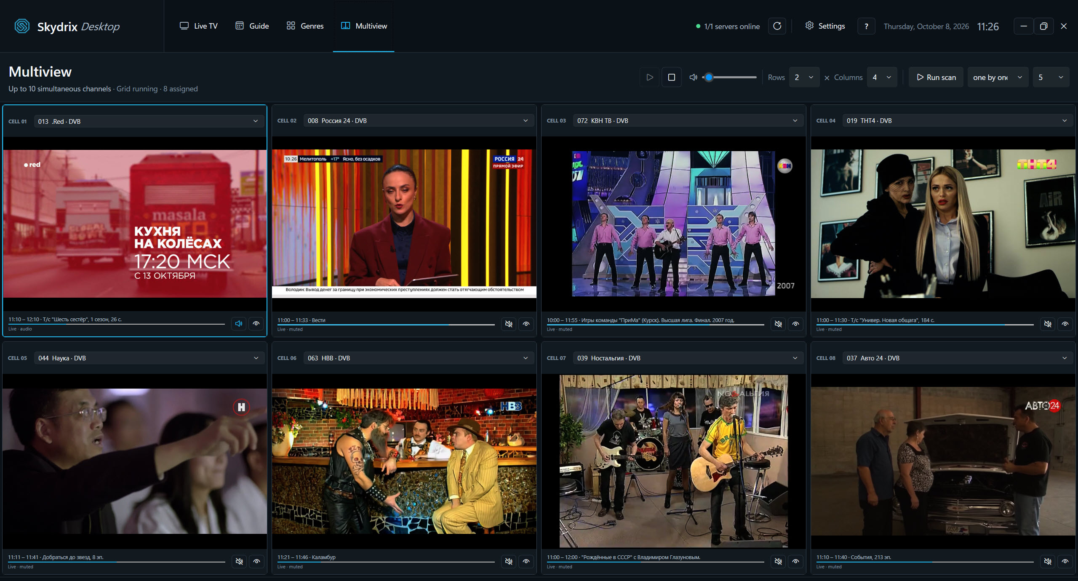
Task: Switch to the Guide tab
Action: coord(252,26)
